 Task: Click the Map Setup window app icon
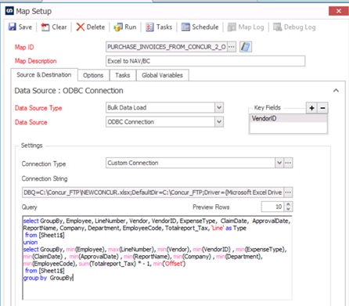pyautogui.click(x=9, y=11)
